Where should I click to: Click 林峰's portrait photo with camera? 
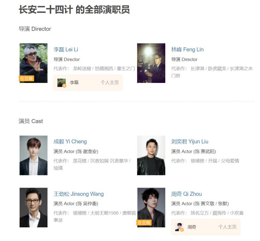coord(151,63)
